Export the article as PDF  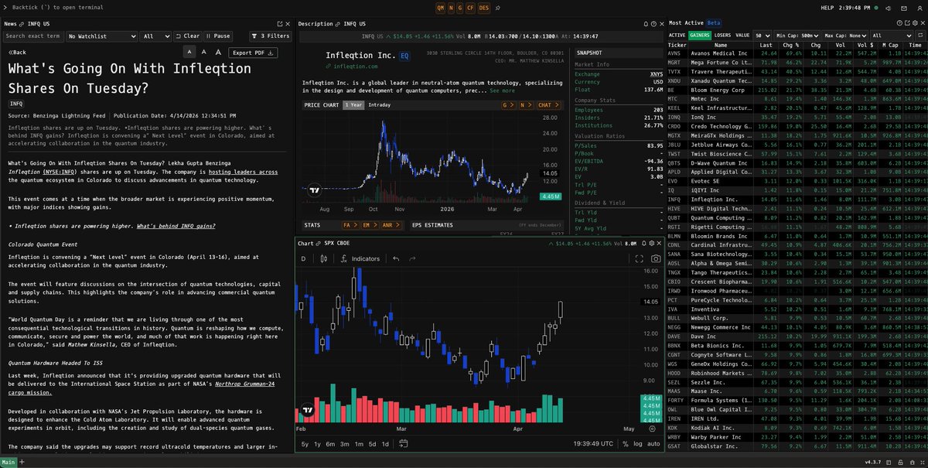click(252, 53)
